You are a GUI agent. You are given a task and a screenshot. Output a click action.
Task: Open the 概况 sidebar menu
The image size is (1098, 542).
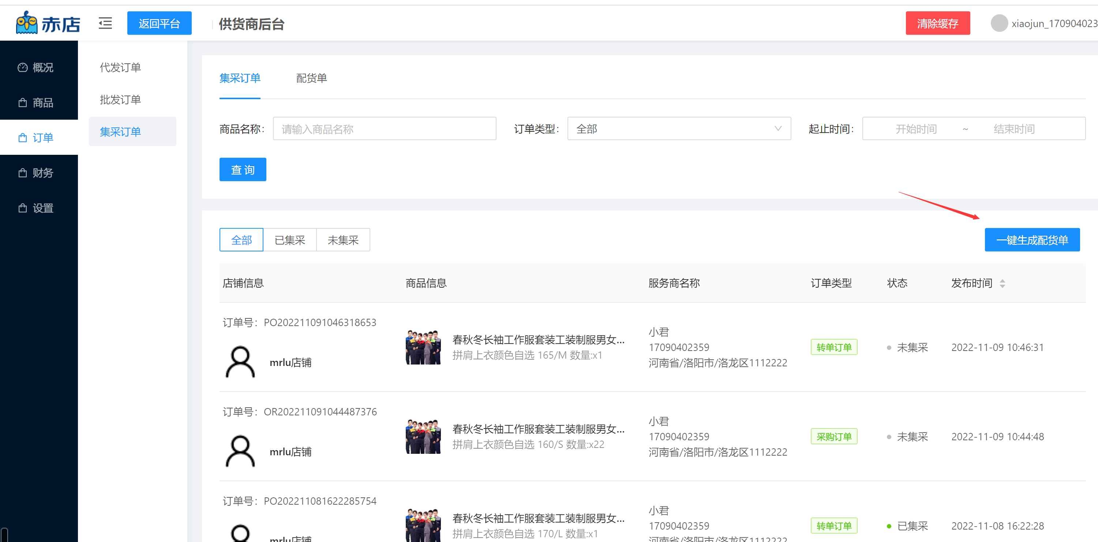39,67
